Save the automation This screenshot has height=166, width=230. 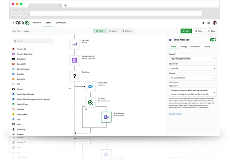pyautogui.click(x=199, y=31)
